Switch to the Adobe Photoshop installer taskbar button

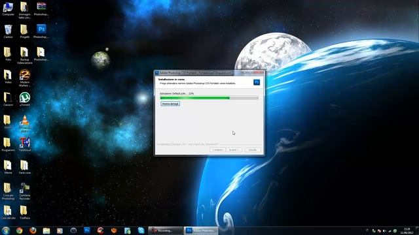(201, 230)
